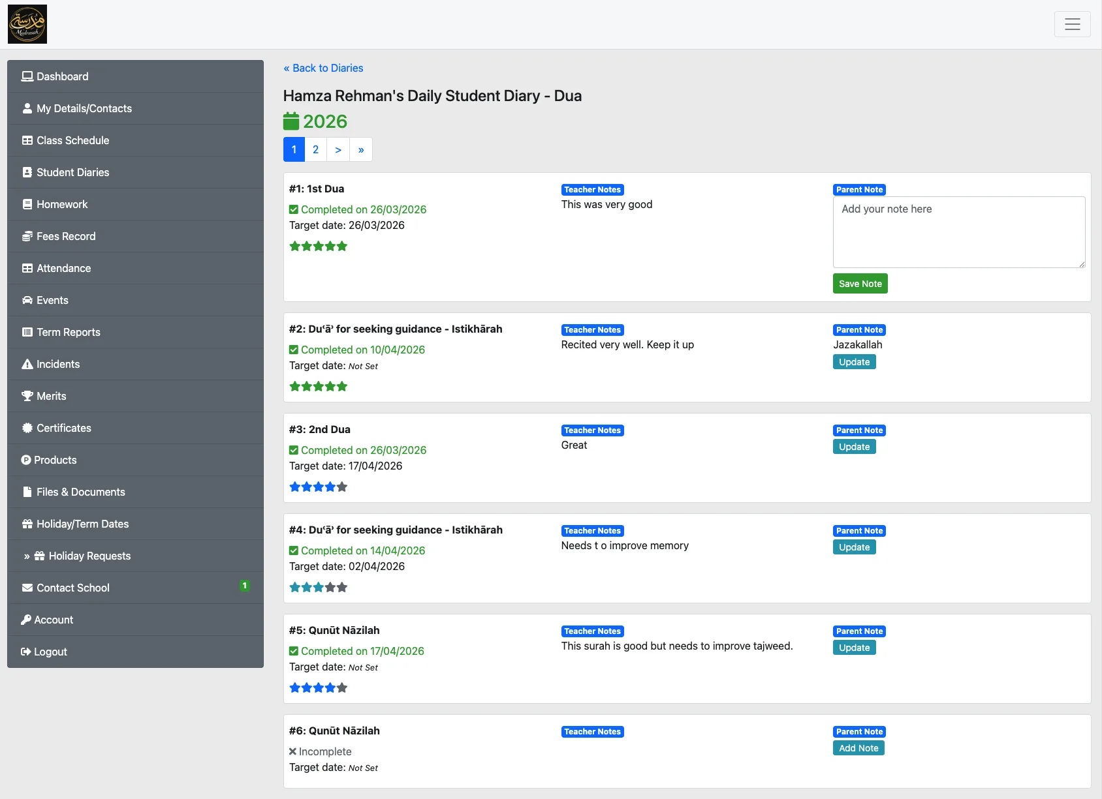
Task: Open the Class Schedule page
Action: (x=136, y=140)
